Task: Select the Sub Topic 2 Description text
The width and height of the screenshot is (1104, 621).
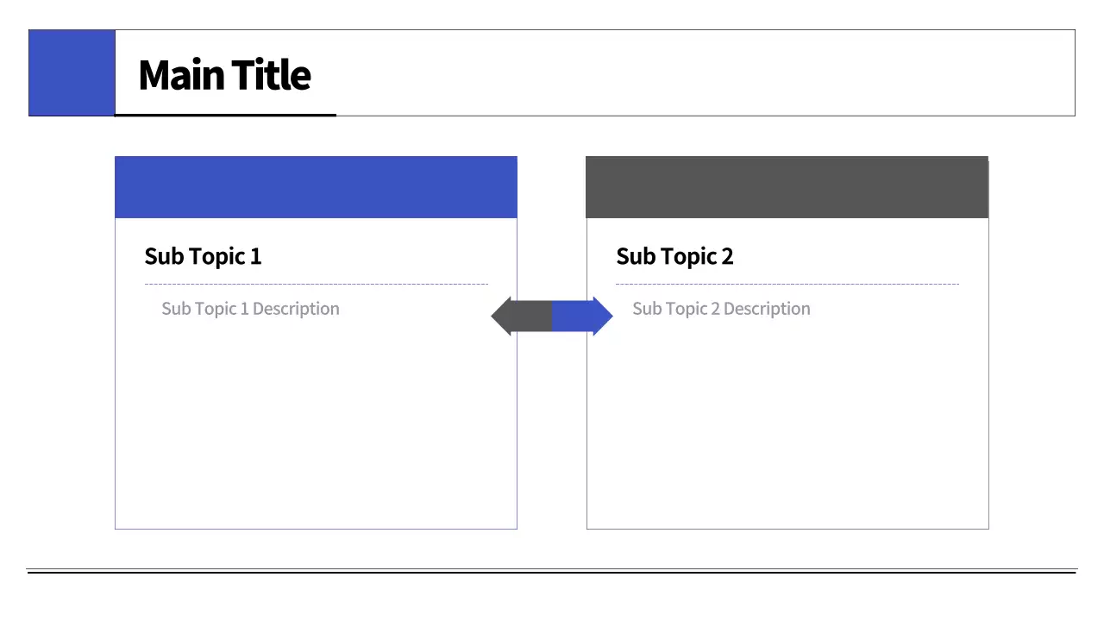Action: tap(721, 309)
